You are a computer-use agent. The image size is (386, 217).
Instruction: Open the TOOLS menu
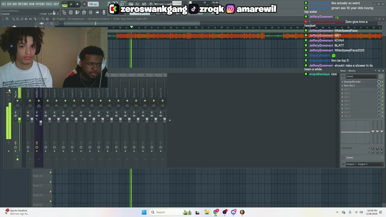tap(49, 4)
